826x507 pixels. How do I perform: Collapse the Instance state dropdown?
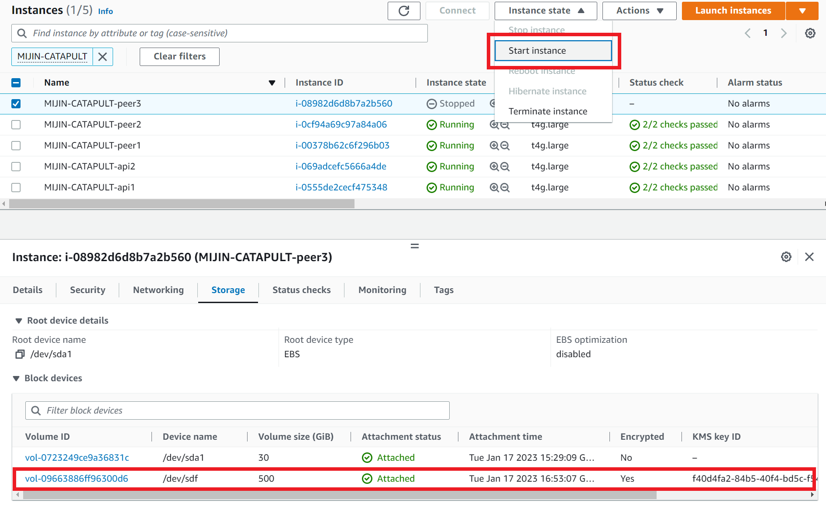click(x=546, y=11)
